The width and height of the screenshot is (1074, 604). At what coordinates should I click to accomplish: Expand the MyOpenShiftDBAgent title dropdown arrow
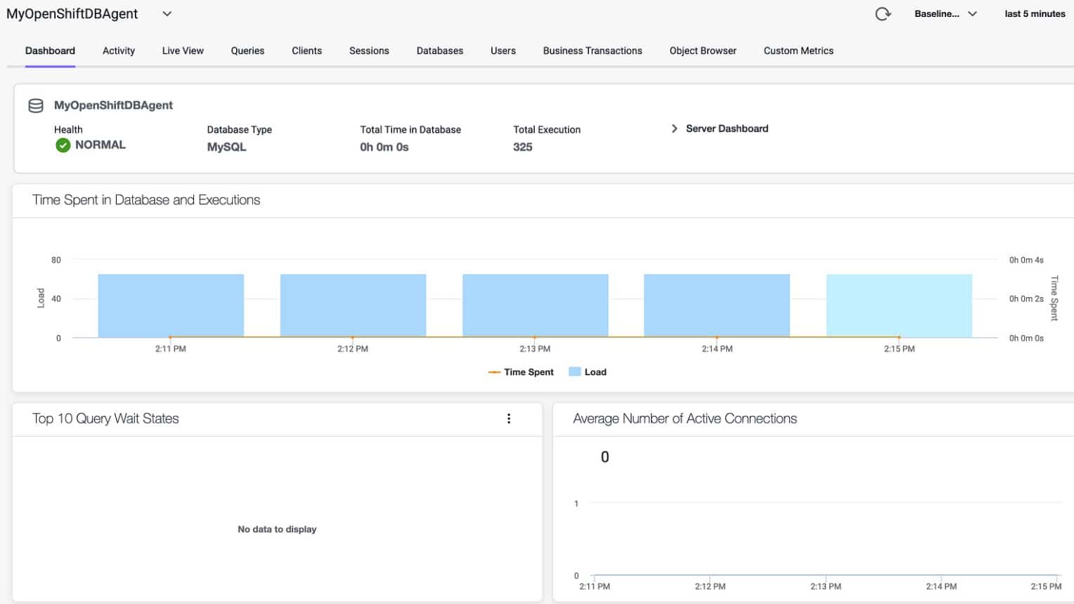coord(167,13)
